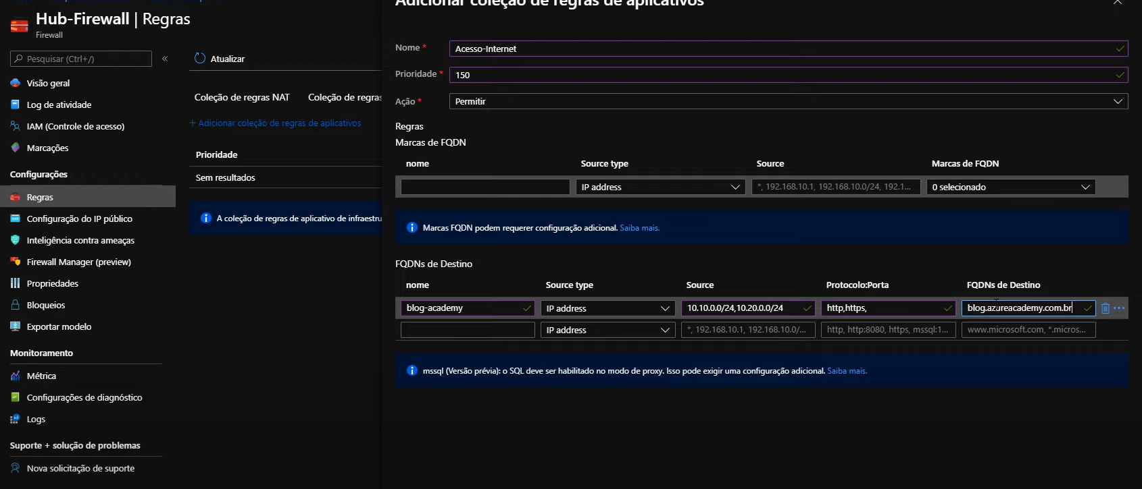Select Coleção de regras NAT tab
This screenshot has height=489, width=1142.
(x=242, y=97)
